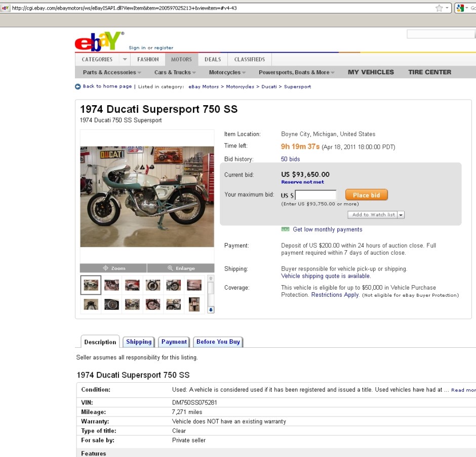Viewport: 476px width, 457px height.
Task: Open the 50 bids history link
Action: (x=290, y=159)
